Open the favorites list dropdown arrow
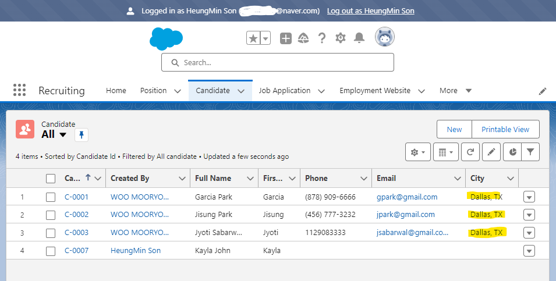556x281 pixels. (x=265, y=38)
